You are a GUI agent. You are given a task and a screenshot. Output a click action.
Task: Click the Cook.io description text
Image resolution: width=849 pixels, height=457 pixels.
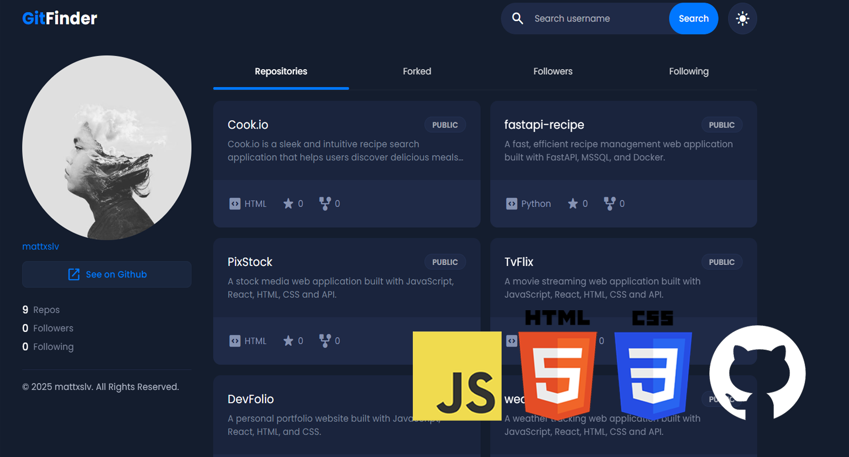coord(345,150)
